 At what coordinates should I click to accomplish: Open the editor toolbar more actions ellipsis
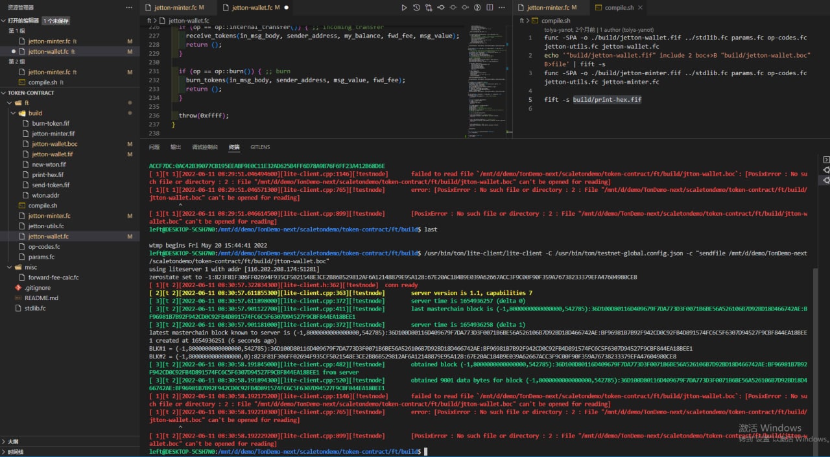(x=503, y=8)
